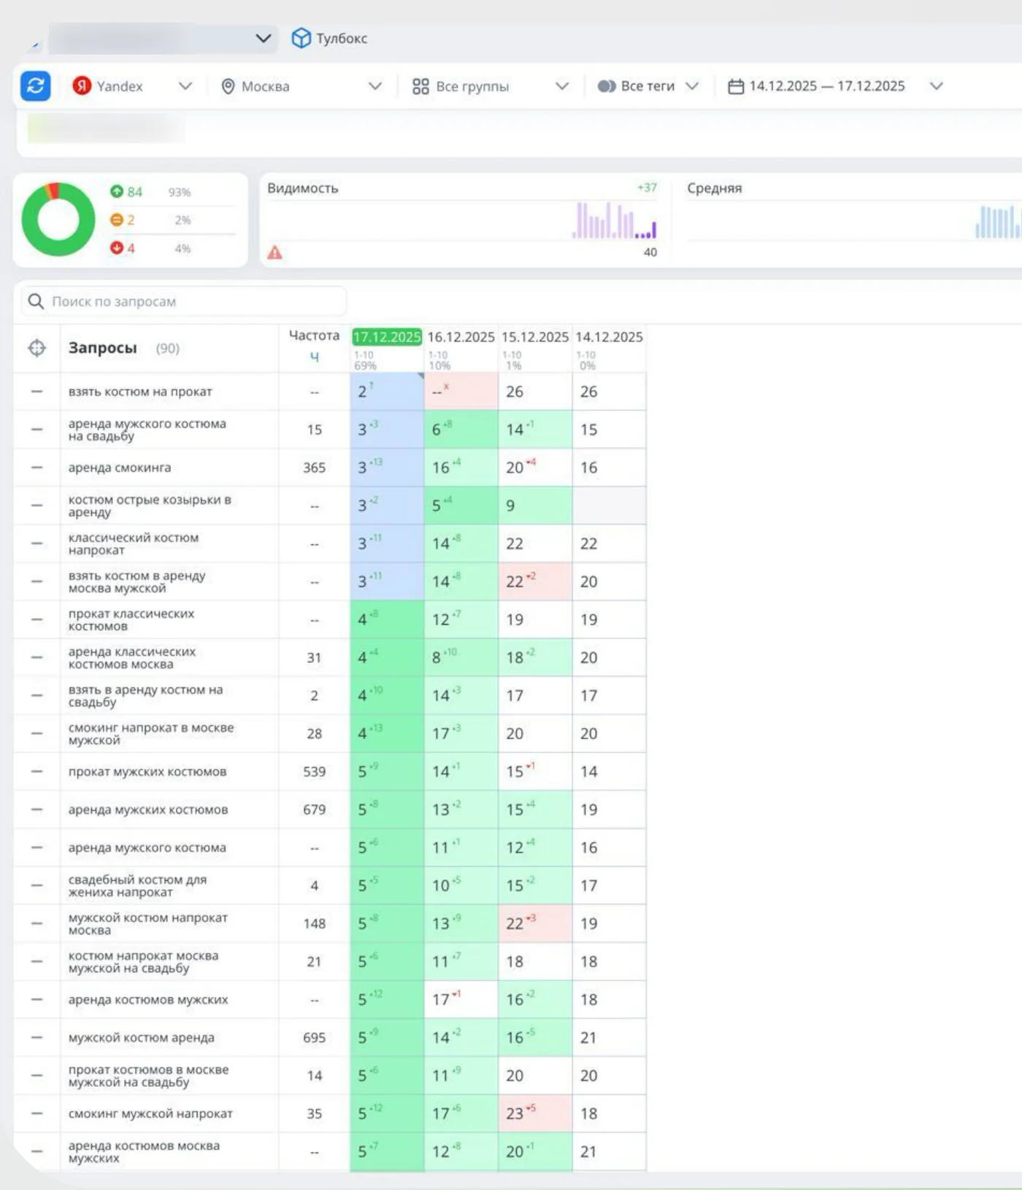Open query взять костюм на прокат
Viewport: 1022px width, 1190px height.
point(140,392)
